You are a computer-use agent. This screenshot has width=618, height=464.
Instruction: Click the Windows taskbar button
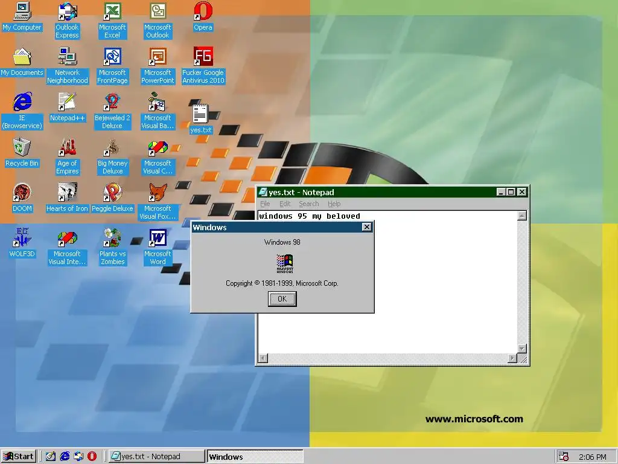pyautogui.click(x=255, y=457)
